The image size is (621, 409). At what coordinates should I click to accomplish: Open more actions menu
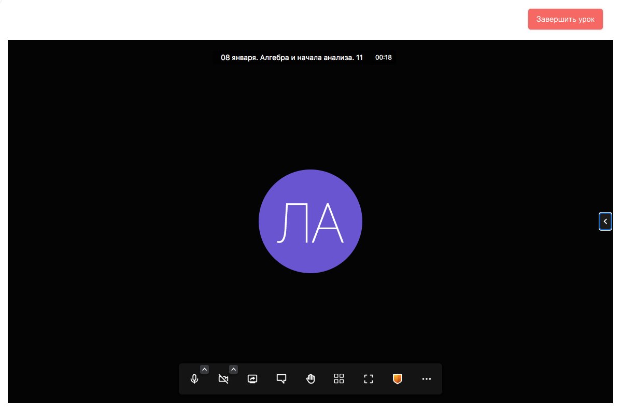pos(426,379)
